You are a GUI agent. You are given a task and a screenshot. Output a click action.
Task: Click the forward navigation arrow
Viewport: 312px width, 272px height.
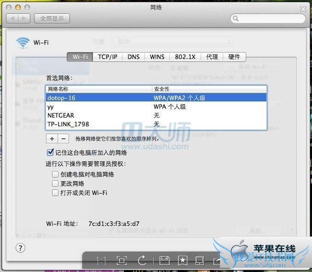(x=24, y=19)
